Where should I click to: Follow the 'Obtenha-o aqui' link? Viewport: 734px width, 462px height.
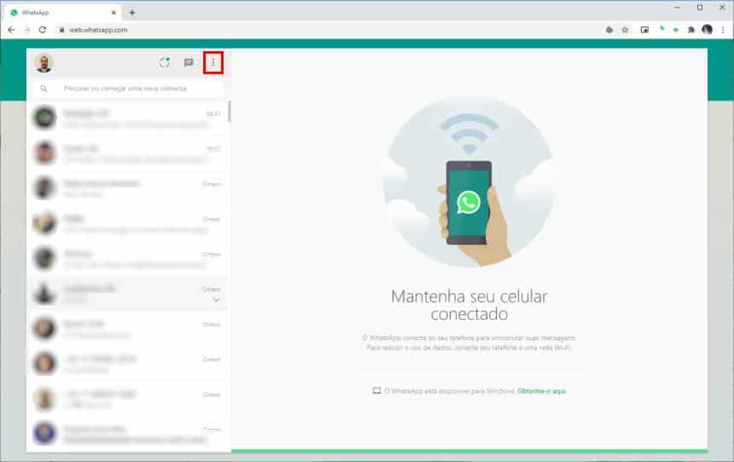pyautogui.click(x=542, y=391)
